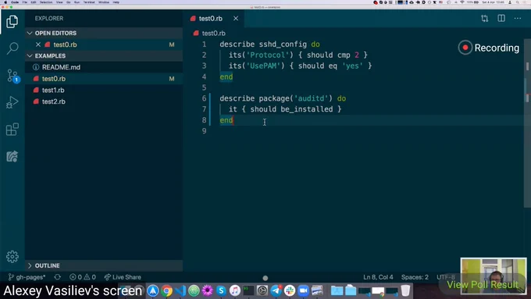The height and width of the screenshot is (299, 531).
Task: Click the Synchronize Changes status icon
Action: click(58, 277)
